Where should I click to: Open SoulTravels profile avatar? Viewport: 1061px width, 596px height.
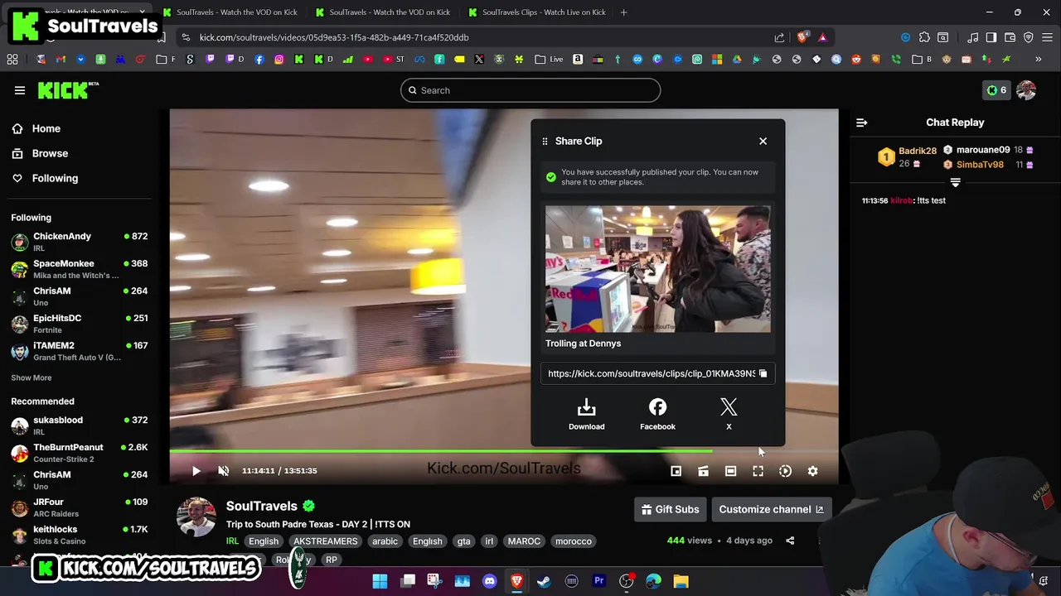pyautogui.click(x=196, y=517)
